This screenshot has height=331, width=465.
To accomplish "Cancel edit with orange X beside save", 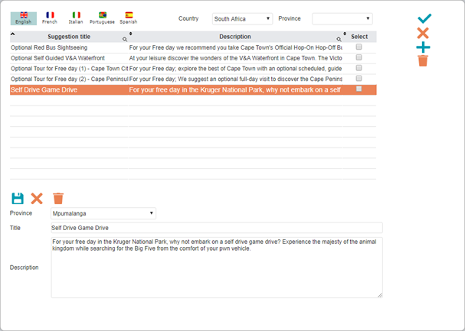I will (x=37, y=199).
